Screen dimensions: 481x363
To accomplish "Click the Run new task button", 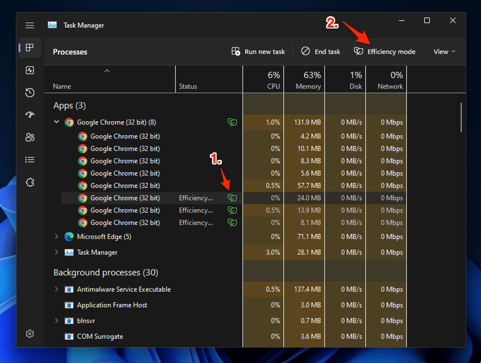I will pyautogui.click(x=258, y=52).
